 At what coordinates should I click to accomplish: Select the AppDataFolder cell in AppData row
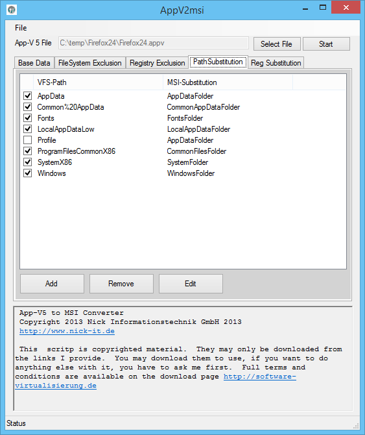click(x=190, y=96)
